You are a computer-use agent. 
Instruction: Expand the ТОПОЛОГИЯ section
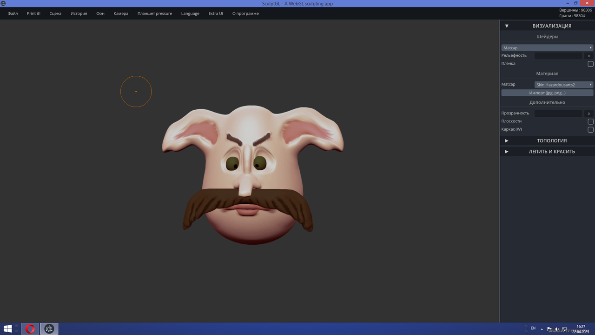pyautogui.click(x=548, y=141)
